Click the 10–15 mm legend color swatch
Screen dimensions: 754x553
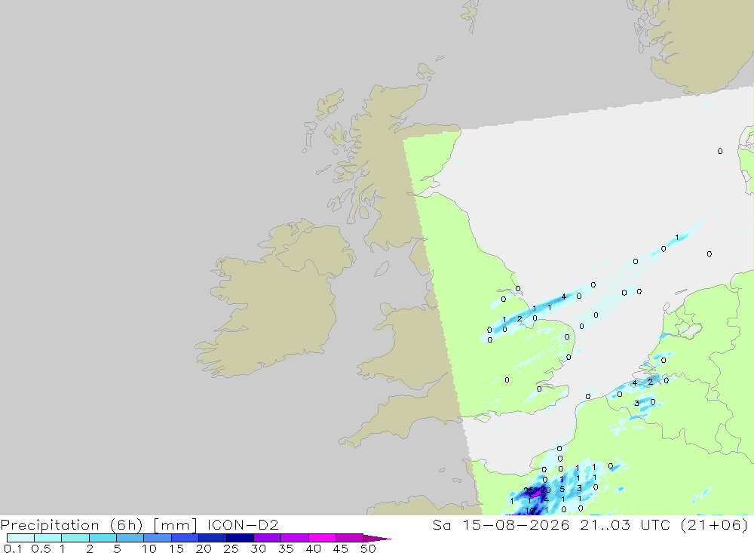(x=158, y=538)
